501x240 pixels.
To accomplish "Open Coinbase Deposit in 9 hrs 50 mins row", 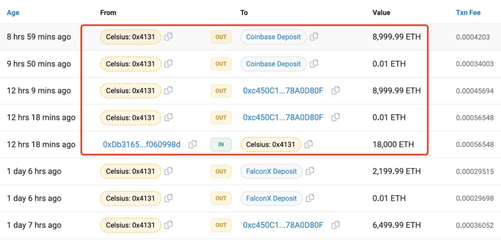I will point(274,63).
